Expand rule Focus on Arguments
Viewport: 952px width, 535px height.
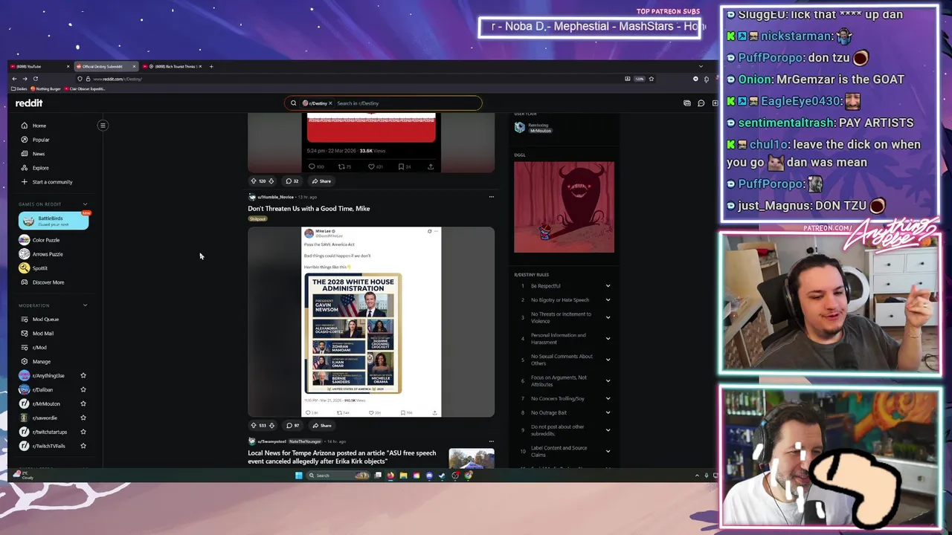[608, 381]
